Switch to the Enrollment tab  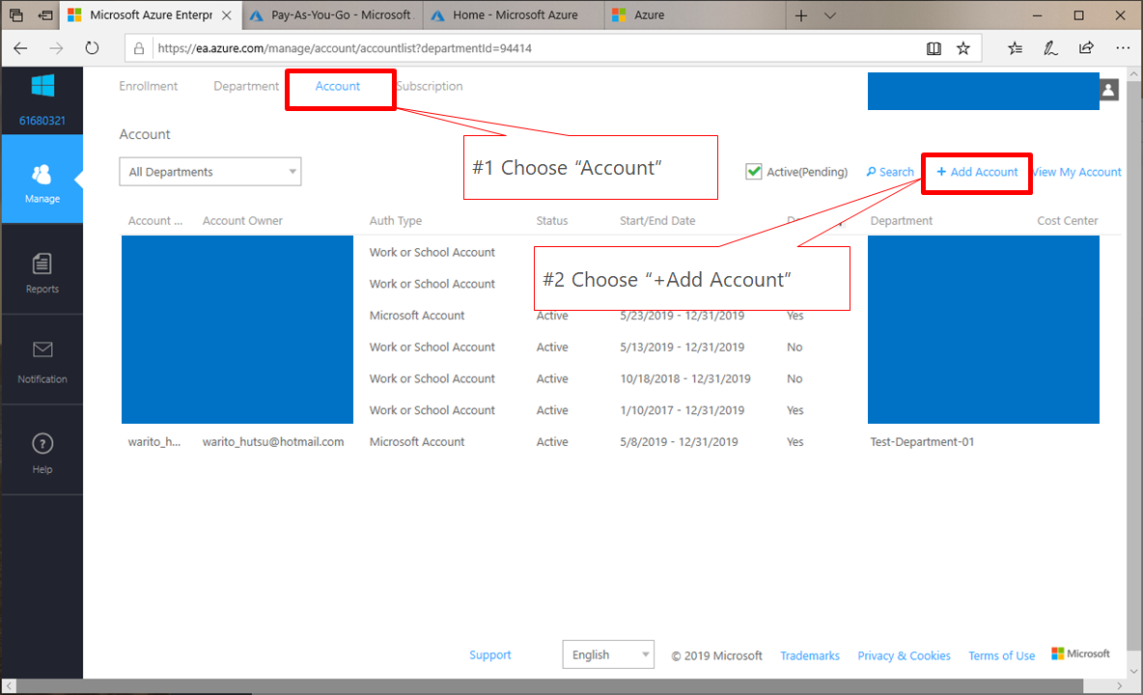click(x=148, y=86)
